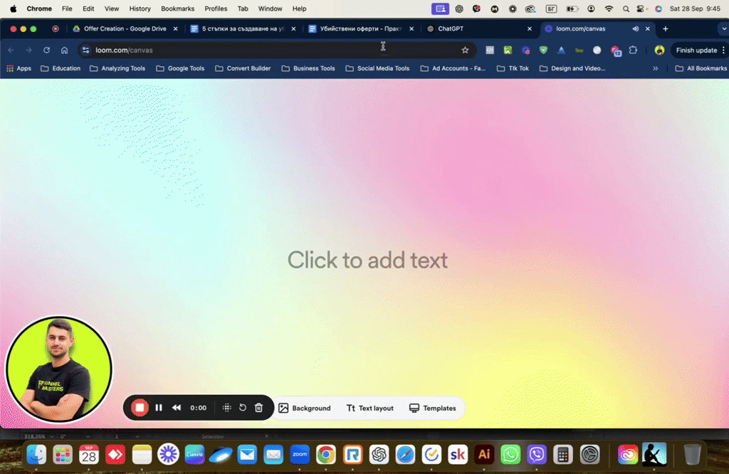Open the Apps bookmarks shortcut
Screen dimensions: 729x474
click(19, 68)
